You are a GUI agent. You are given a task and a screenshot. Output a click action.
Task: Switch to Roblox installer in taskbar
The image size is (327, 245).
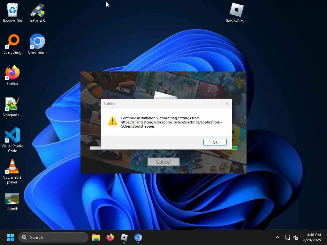(124, 237)
